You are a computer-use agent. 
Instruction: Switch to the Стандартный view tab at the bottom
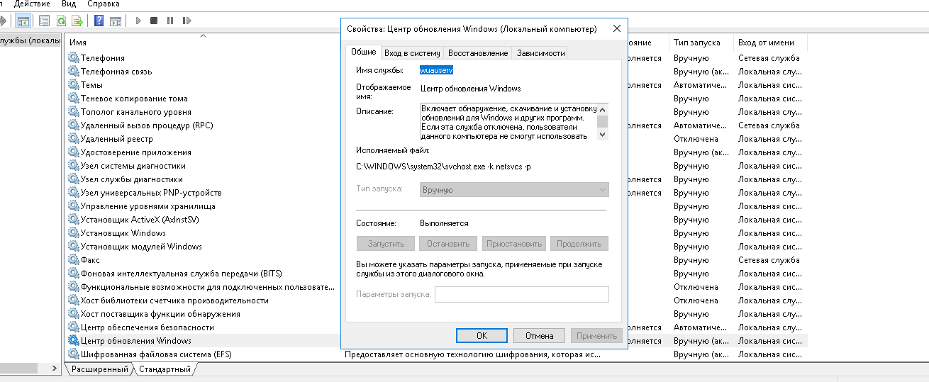pyautogui.click(x=165, y=369)
